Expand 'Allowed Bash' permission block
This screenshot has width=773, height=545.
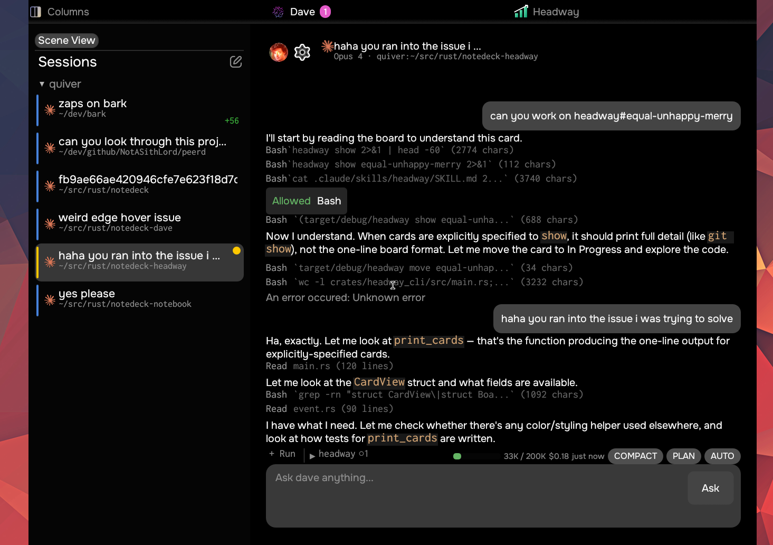point(307,201)
